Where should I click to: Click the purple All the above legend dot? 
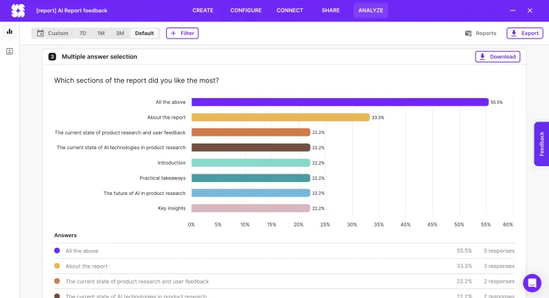[57, 251]
